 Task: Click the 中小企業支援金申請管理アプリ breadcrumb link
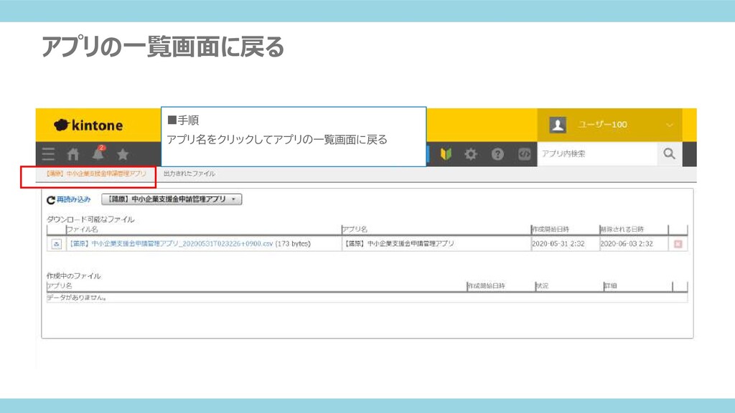(95, 174)
